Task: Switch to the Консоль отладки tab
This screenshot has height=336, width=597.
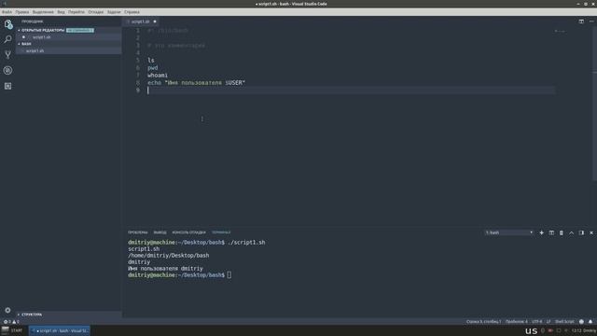Action: pos(188,232)
